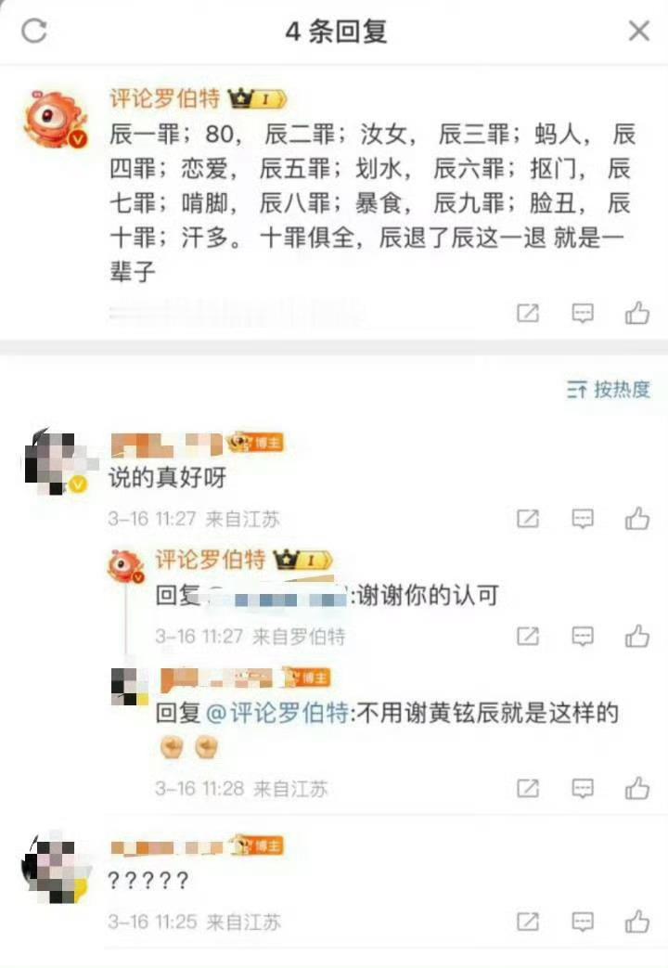Open 评论罗伯特 username at the top
The image size is (668, 968).
pos(165,98)
